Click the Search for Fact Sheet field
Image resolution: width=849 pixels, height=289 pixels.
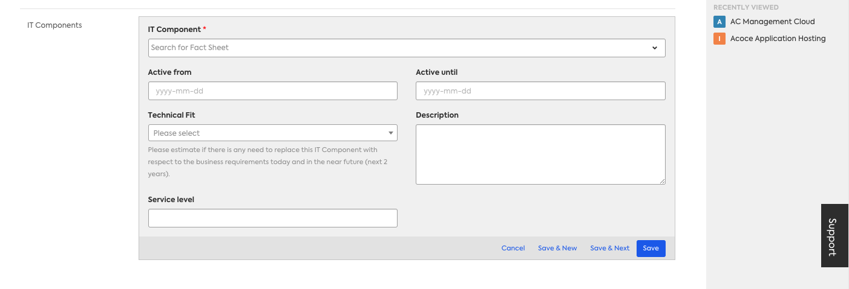click(x=407, y=48)
